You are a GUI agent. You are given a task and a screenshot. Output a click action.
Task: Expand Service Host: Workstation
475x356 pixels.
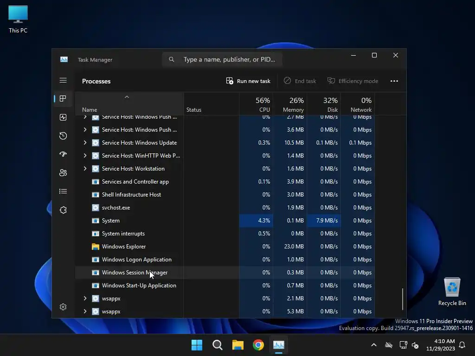pyautogui.click(x=85, y=169)
